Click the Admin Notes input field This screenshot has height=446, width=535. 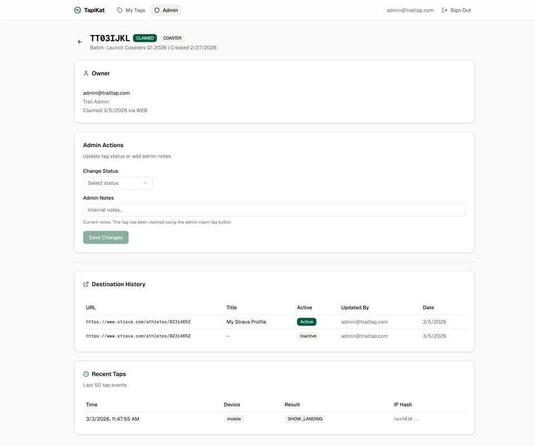(x=274, y=210)
